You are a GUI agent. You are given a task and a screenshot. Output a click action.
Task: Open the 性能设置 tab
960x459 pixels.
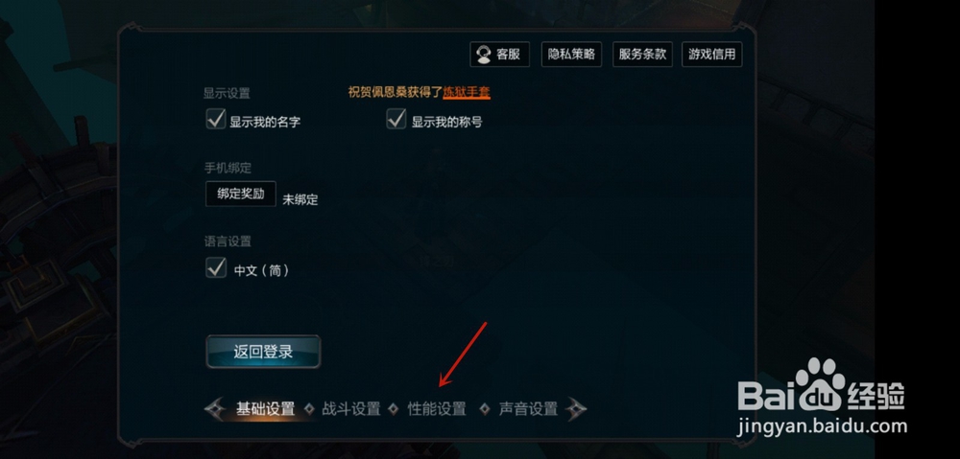pyautogui.click(x=437, y=409)
